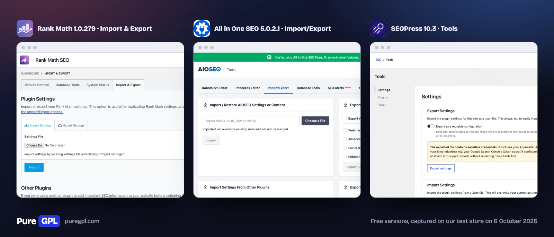Open the Database Tools tab in Rank Math
This screenshot has width=554, height=237.
click(68, 85)
